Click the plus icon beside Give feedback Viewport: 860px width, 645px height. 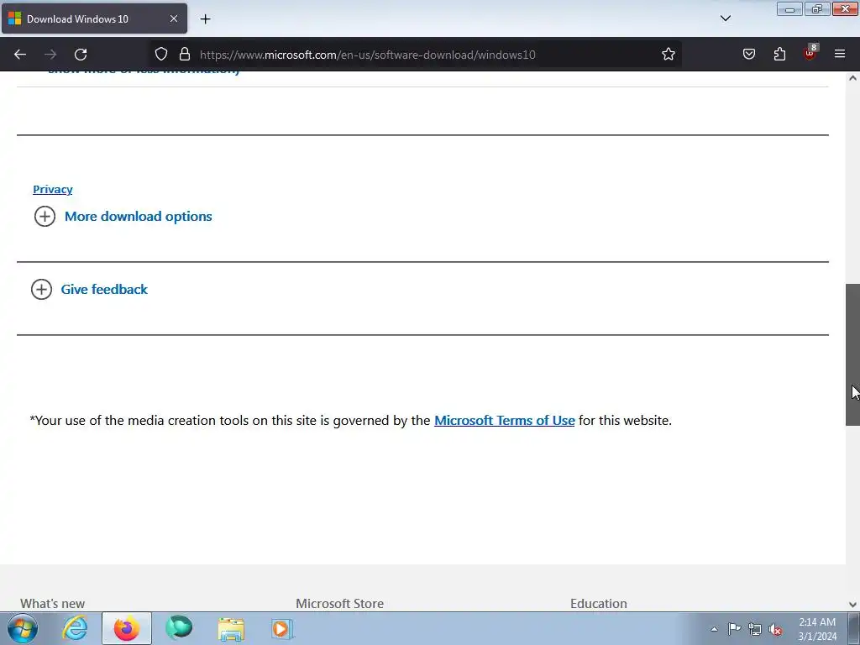(x=41, y=289)
